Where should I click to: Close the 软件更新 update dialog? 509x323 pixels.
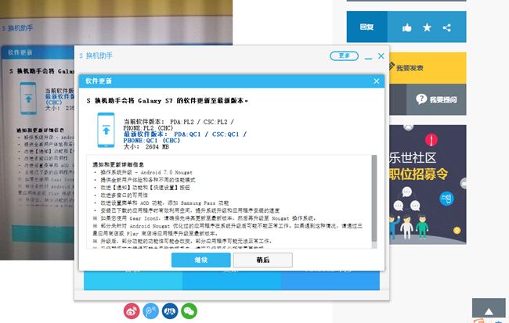(377, 81)
